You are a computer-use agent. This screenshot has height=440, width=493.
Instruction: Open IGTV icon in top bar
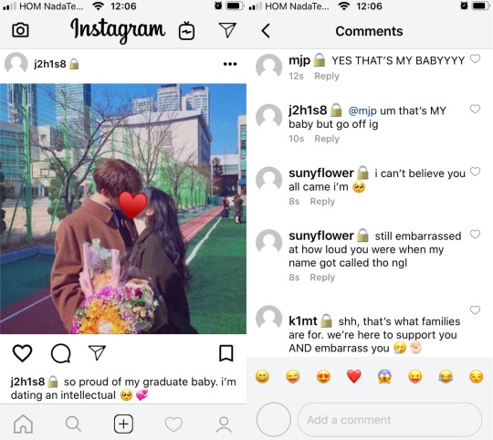186,31
